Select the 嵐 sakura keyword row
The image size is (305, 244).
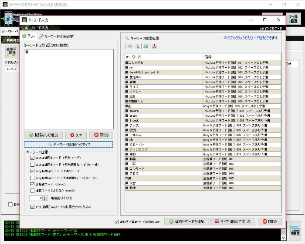coord(203,111)
